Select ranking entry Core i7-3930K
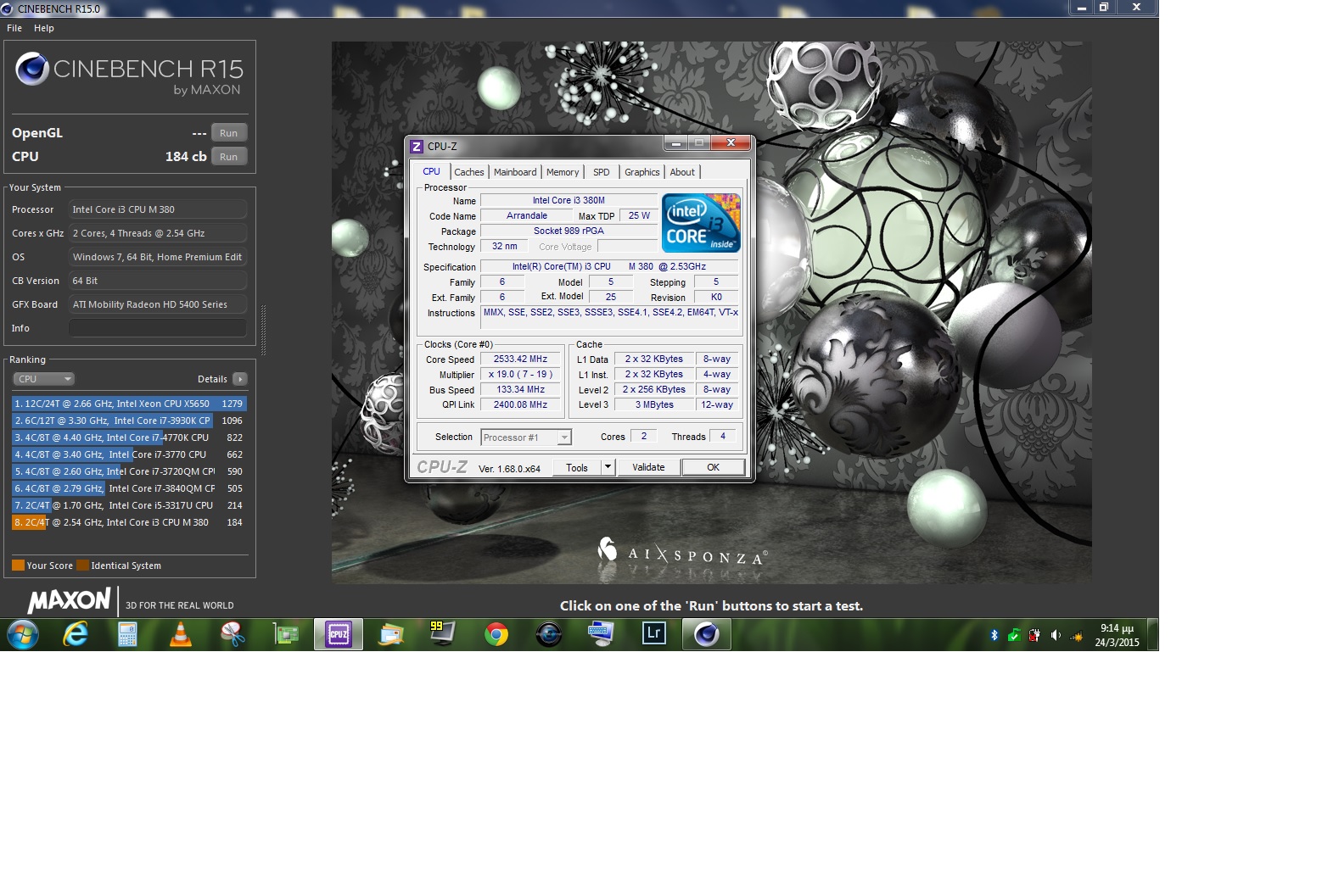Screen dimensions: 1339x886 click(129, 421)
